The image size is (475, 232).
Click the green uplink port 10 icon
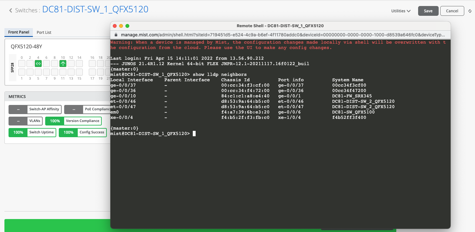pos(63,64)
